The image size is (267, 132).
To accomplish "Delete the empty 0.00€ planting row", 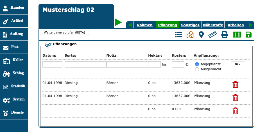I will pyautogui.click(x=236, y=111).
